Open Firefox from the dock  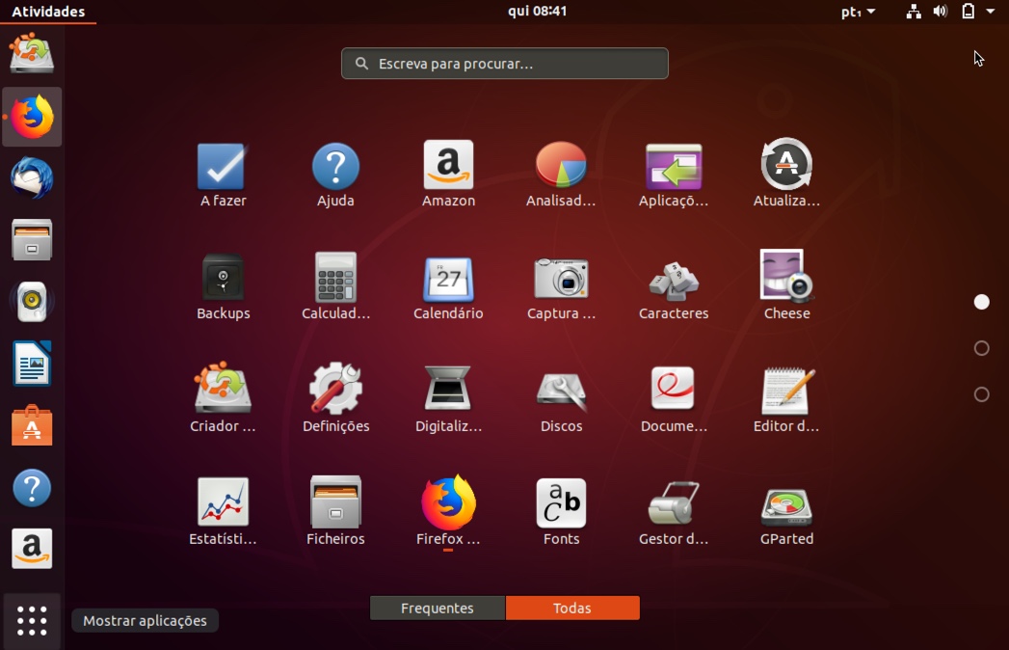click(32, 117)
